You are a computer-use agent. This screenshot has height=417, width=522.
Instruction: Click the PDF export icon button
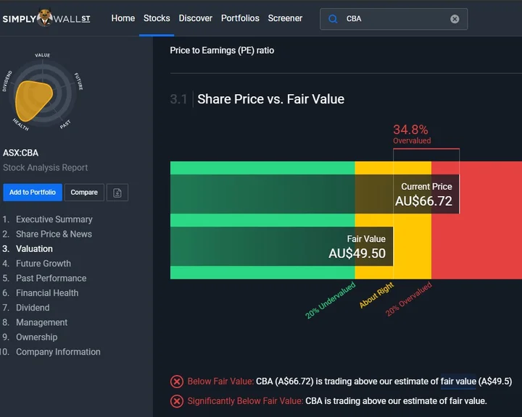coord(117,193)
